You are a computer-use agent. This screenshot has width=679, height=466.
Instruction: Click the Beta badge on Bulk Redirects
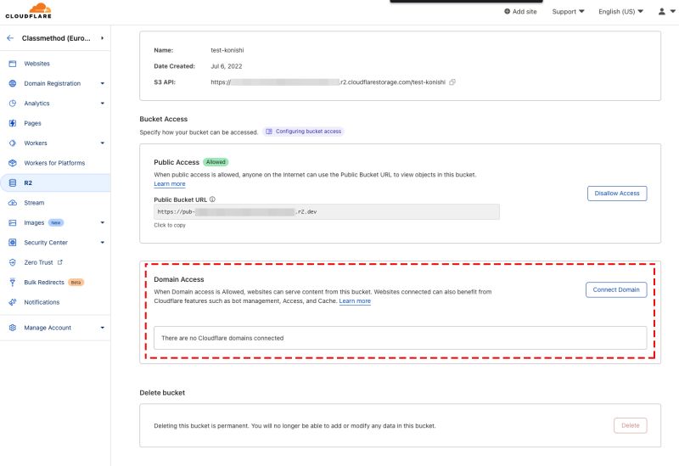coord(76,283)
